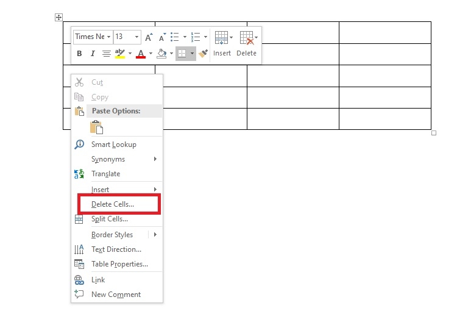The width and height of the screenshot is (457, 311).
Task: Open Delete table options arrow
Action: (256, 37)
